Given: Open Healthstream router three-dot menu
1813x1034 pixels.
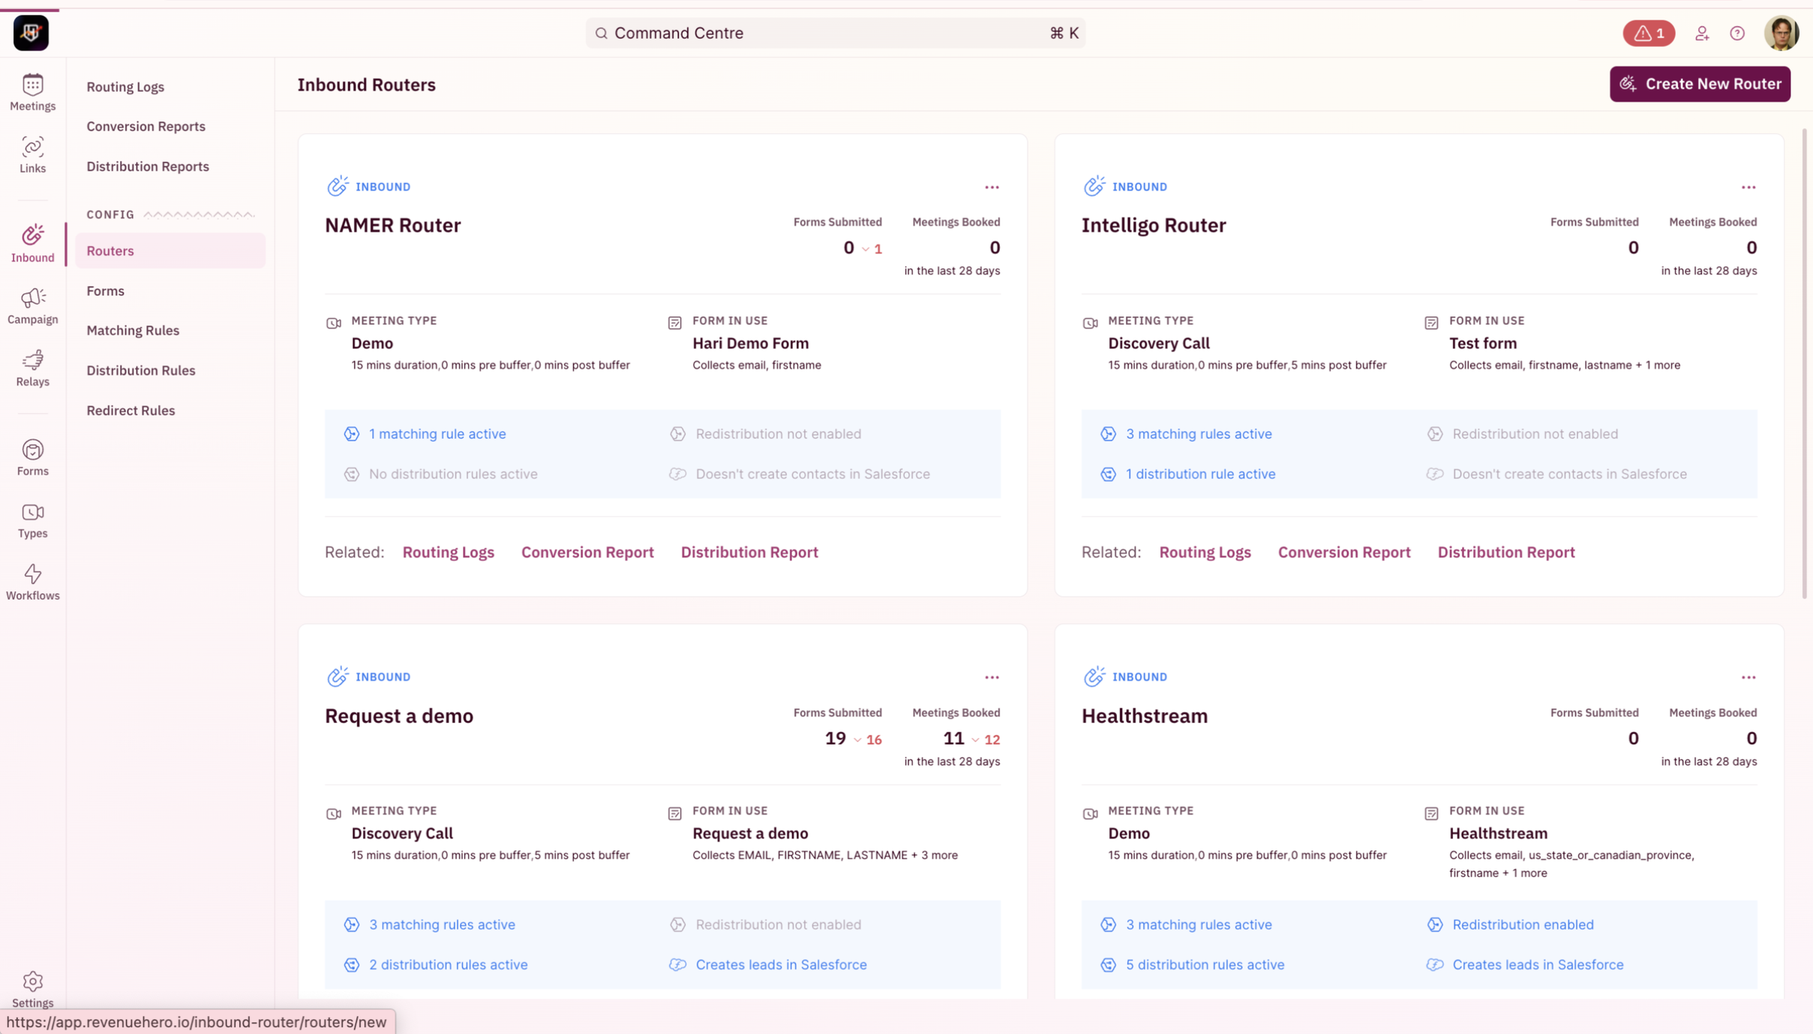Looking at the screenshot, I should pos(1748,677).
